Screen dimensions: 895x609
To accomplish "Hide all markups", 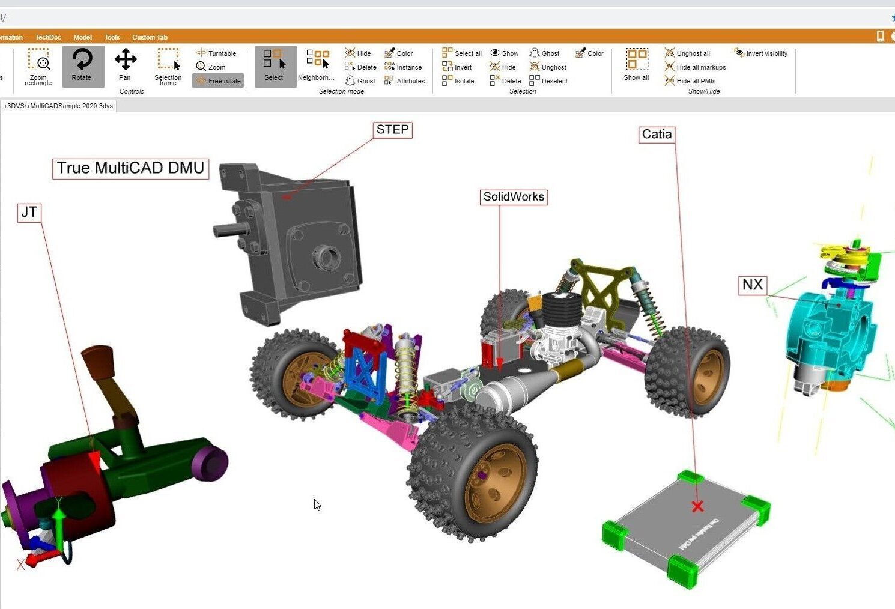I will coord(695,67).
